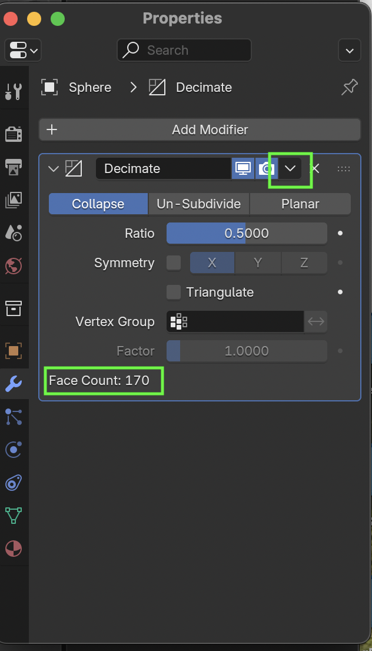Open the Tool properties tab
This screenshot has height=651, width=372.
(x=13, y=91)
